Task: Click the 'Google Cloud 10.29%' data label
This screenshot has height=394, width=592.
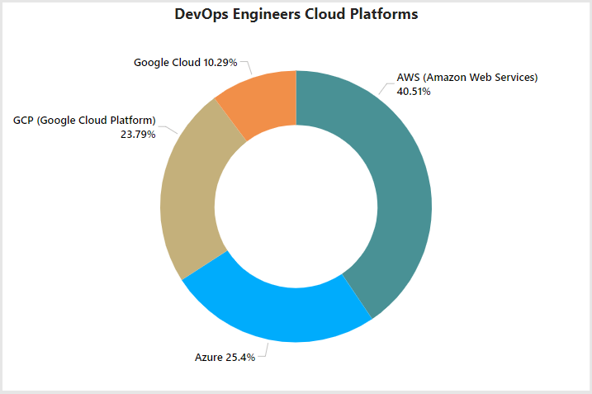Action: coord(186,62)
